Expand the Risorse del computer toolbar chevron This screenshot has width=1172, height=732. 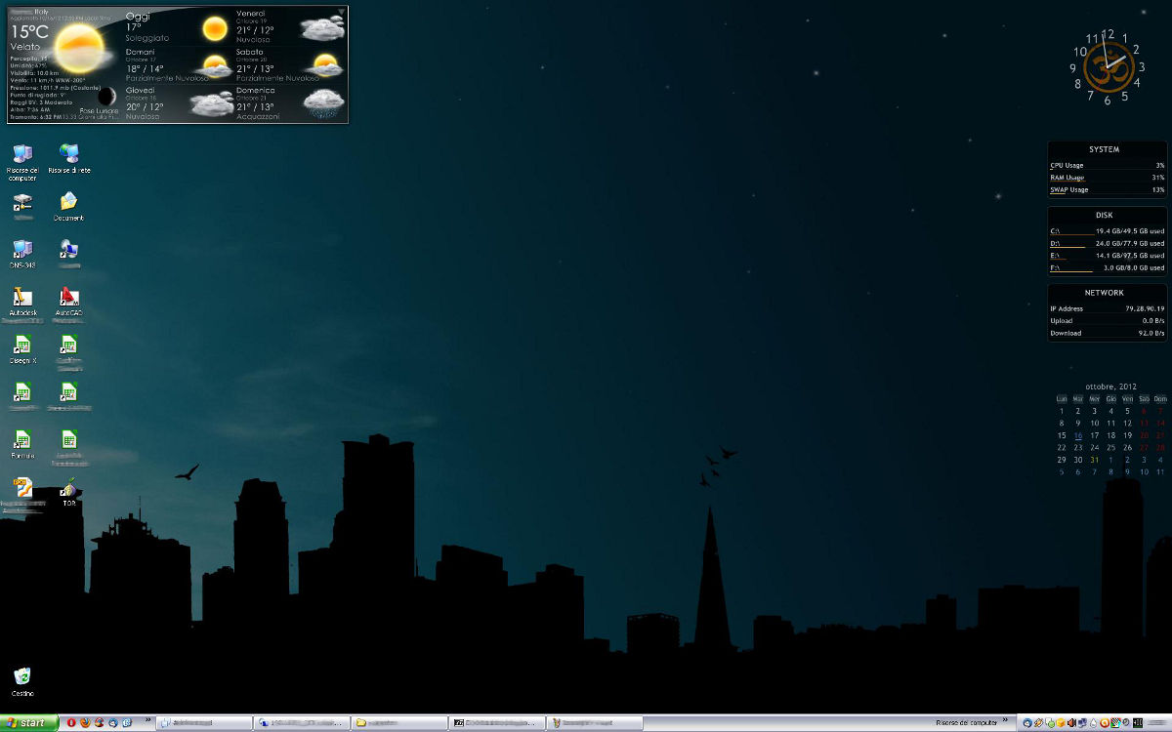(1005, 720)
